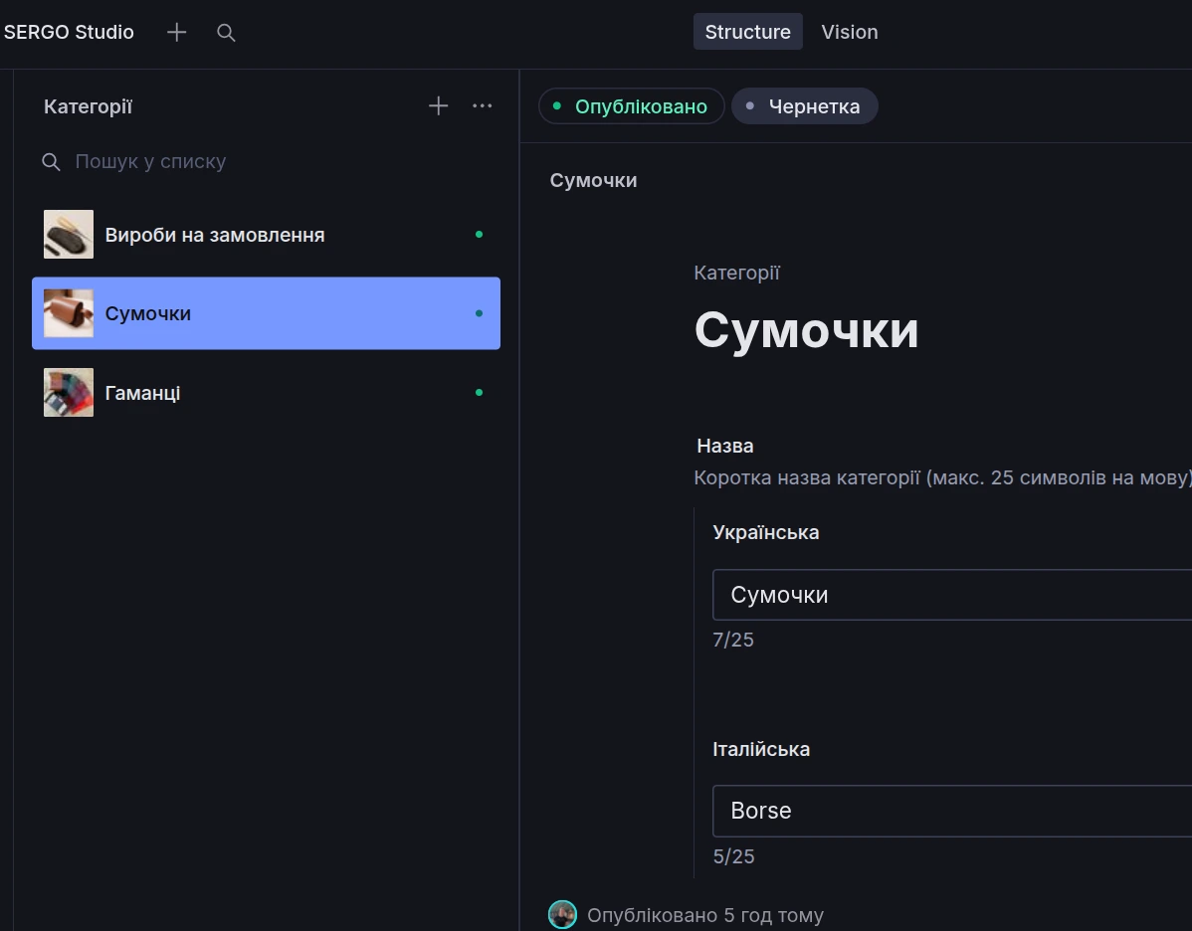This screenshot has width=1192, height=931.
Task: Click the Сумочки document pane header
Action: click(x=593, y=180)
